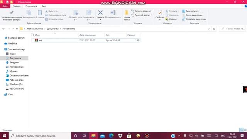Open Dropbox from taskbar
Viewport: 247px width, 139px height.
[x=120, y=136]
